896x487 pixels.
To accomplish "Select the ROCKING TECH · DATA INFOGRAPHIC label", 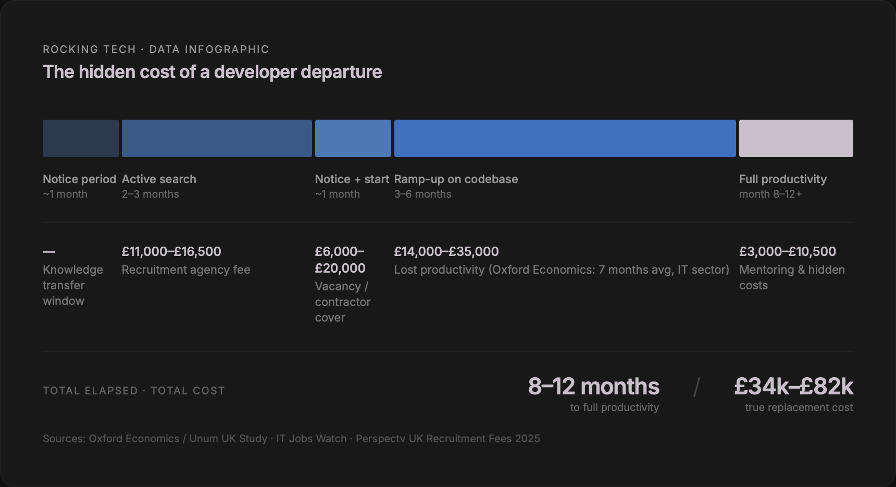I will coord(156,49).
